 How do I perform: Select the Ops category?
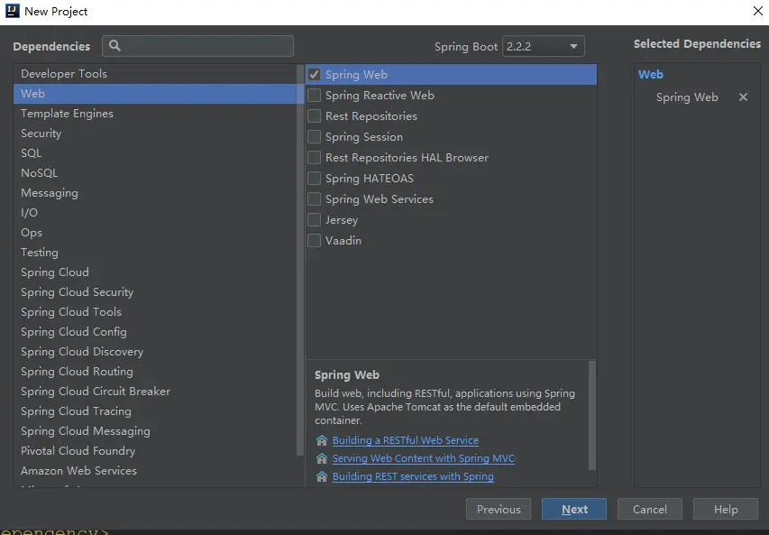[x=155, y=233]
